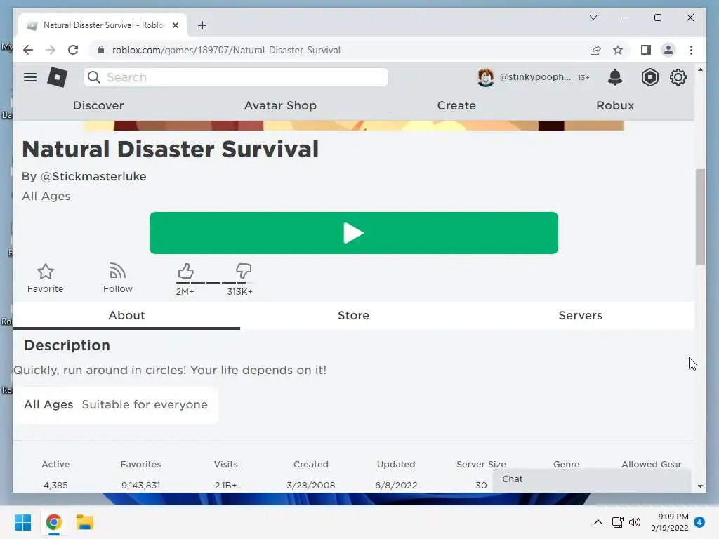Click the like/dislike vote ratio bar

[213, 282]
